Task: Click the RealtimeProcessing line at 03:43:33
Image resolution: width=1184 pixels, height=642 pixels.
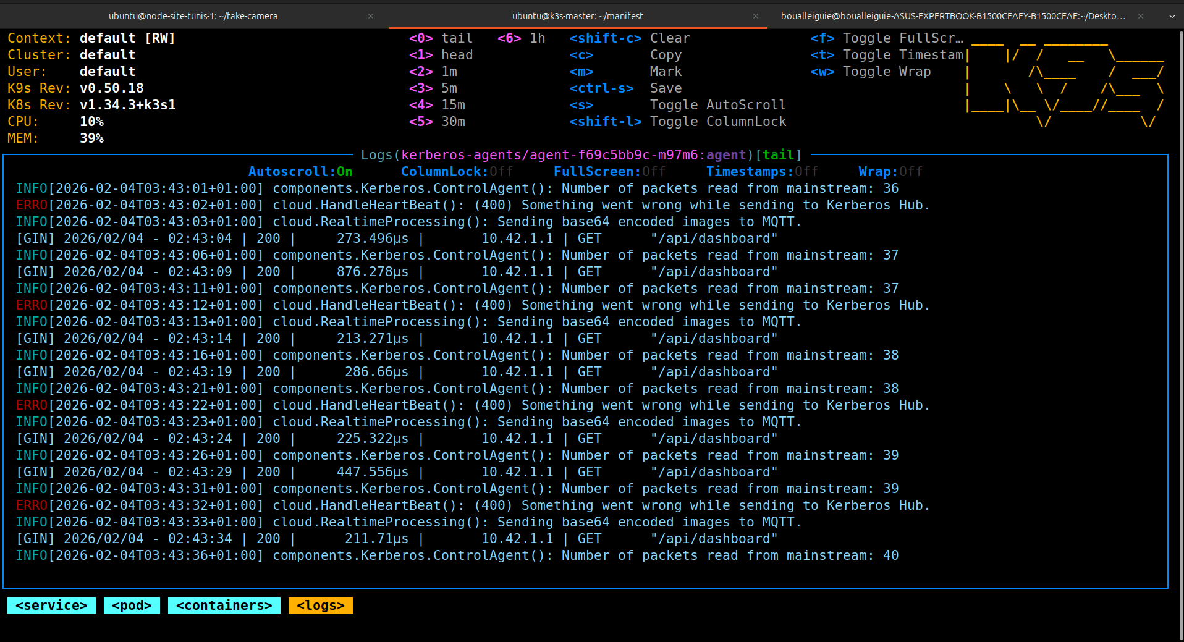Action: (408, 522)
